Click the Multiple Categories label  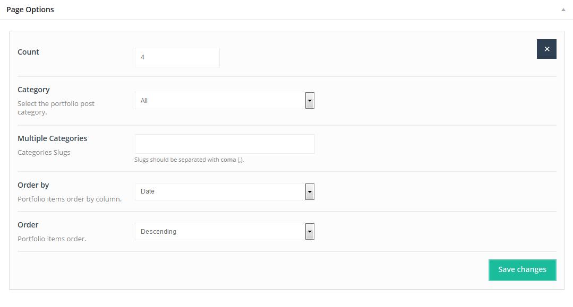click(52, 138)
